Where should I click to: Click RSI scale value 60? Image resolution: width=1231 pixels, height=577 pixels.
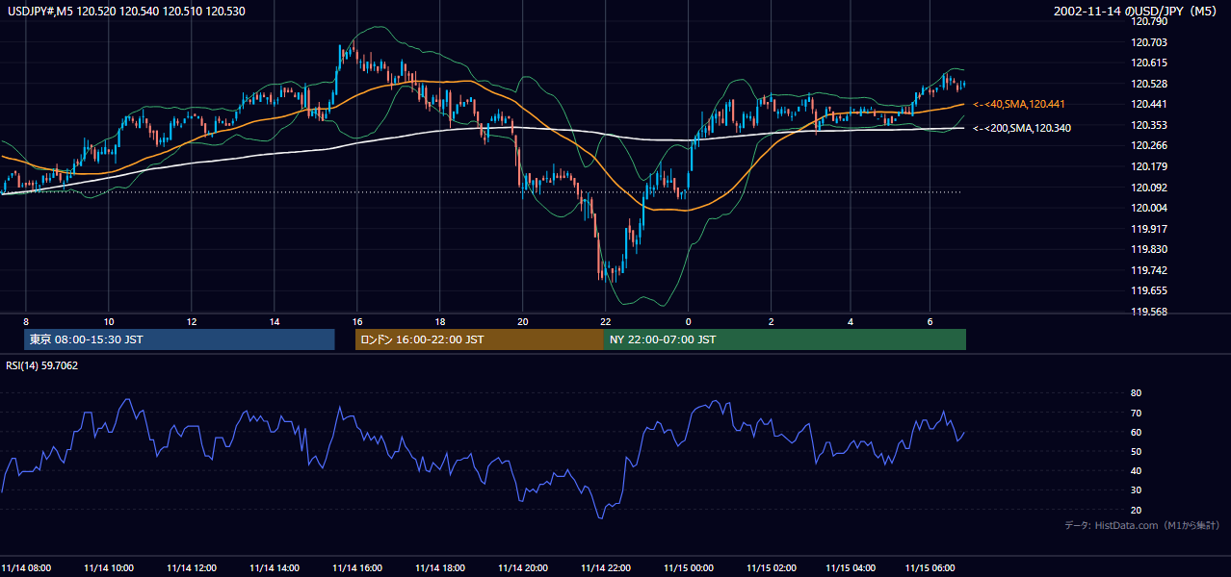(1136, 432)
